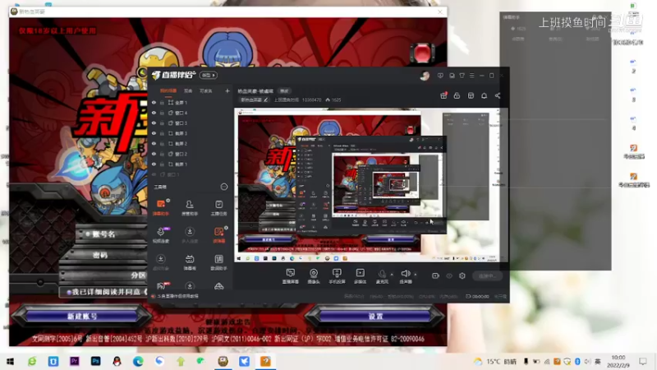This screenshot has height=370, width=657.
Task: Open the 视频连麦 microphone tool
Action: pyautogui.click(x=161, y=234)
